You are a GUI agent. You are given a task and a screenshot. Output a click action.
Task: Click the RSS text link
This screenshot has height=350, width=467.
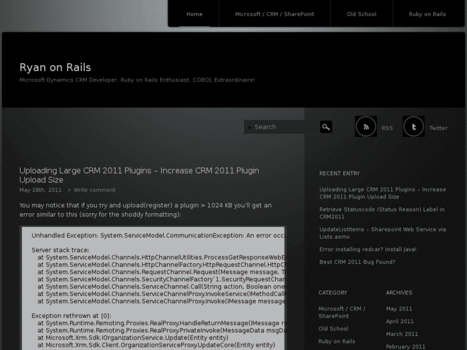coord(387,128)
